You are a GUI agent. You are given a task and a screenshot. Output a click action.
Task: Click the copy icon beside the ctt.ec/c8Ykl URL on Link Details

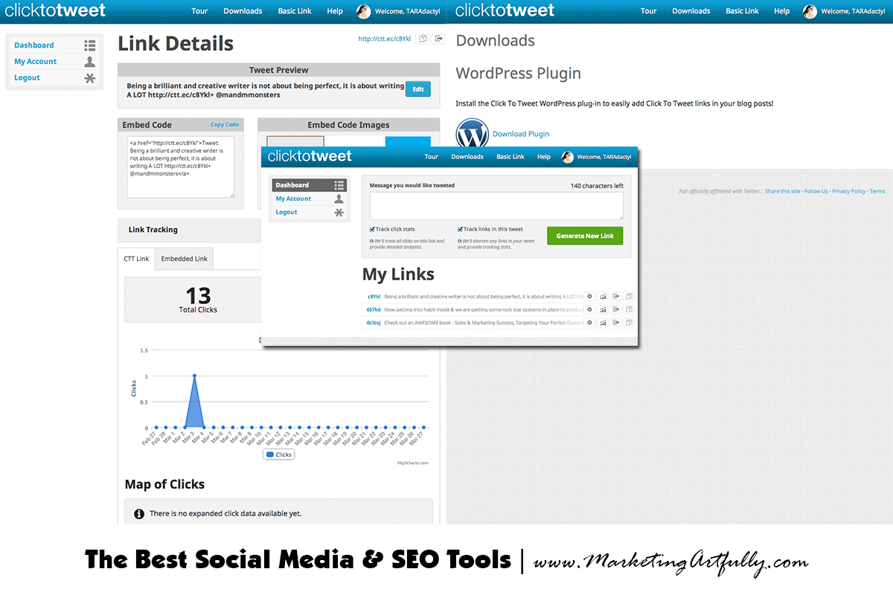[423, 39]
